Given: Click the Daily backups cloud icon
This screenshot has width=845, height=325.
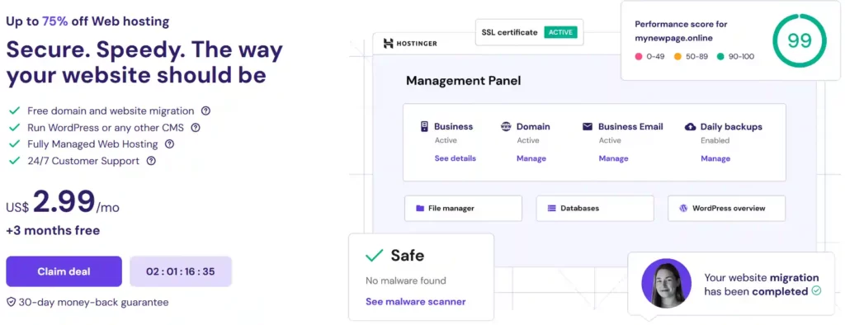Looking at the screenshot, I should point(690,127).
